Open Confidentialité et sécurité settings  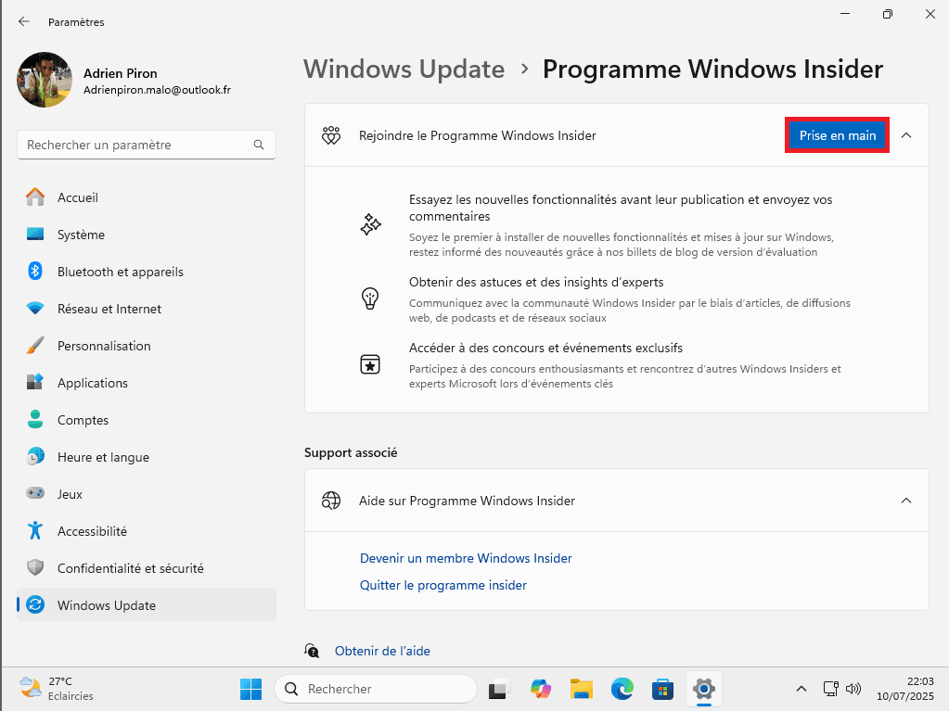click(x=147, y=568)
